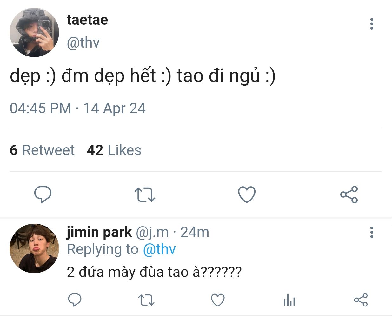View analytics for jimin park's reply
392x316 pixels.
tap(289, 300)
